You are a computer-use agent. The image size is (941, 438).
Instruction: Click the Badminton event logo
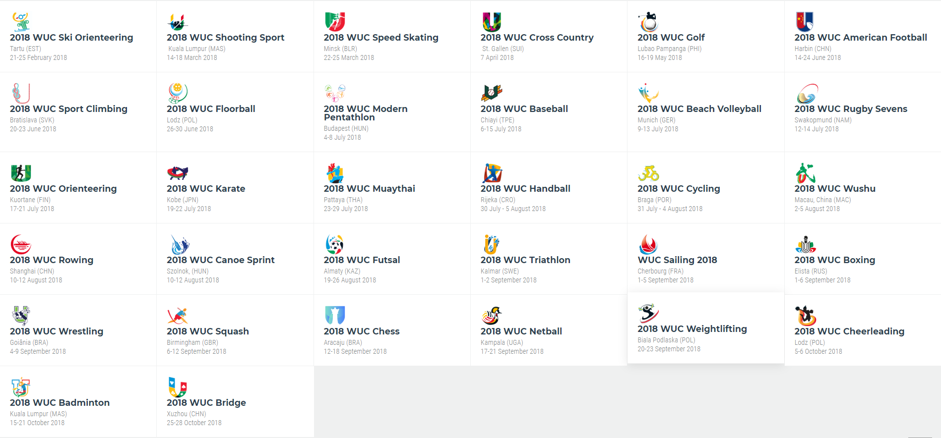[x=21, y=387]
